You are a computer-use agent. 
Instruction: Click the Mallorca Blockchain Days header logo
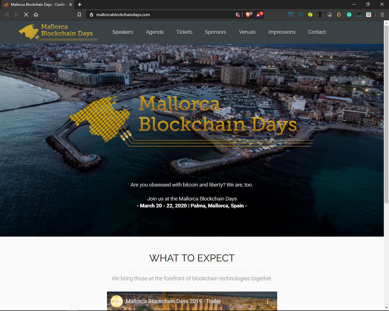pos(58,32)
